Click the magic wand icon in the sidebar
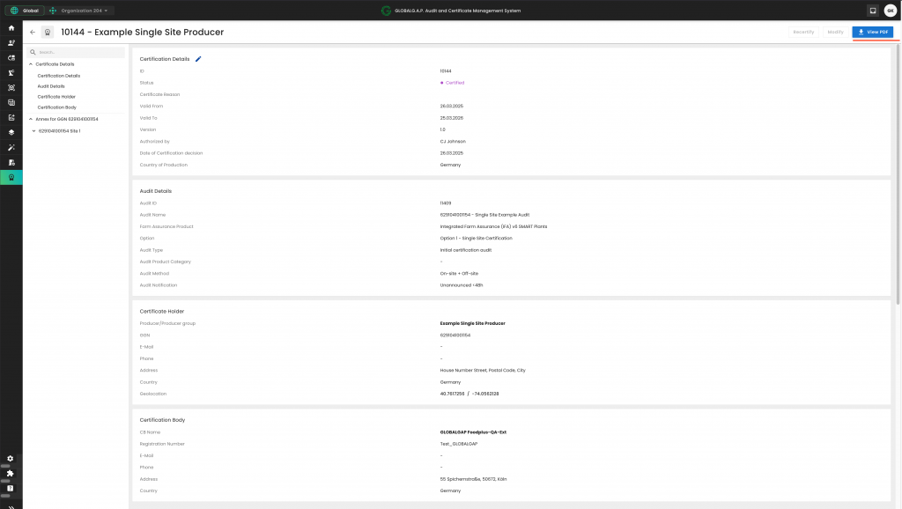The image size is (902, 509). 11,147
